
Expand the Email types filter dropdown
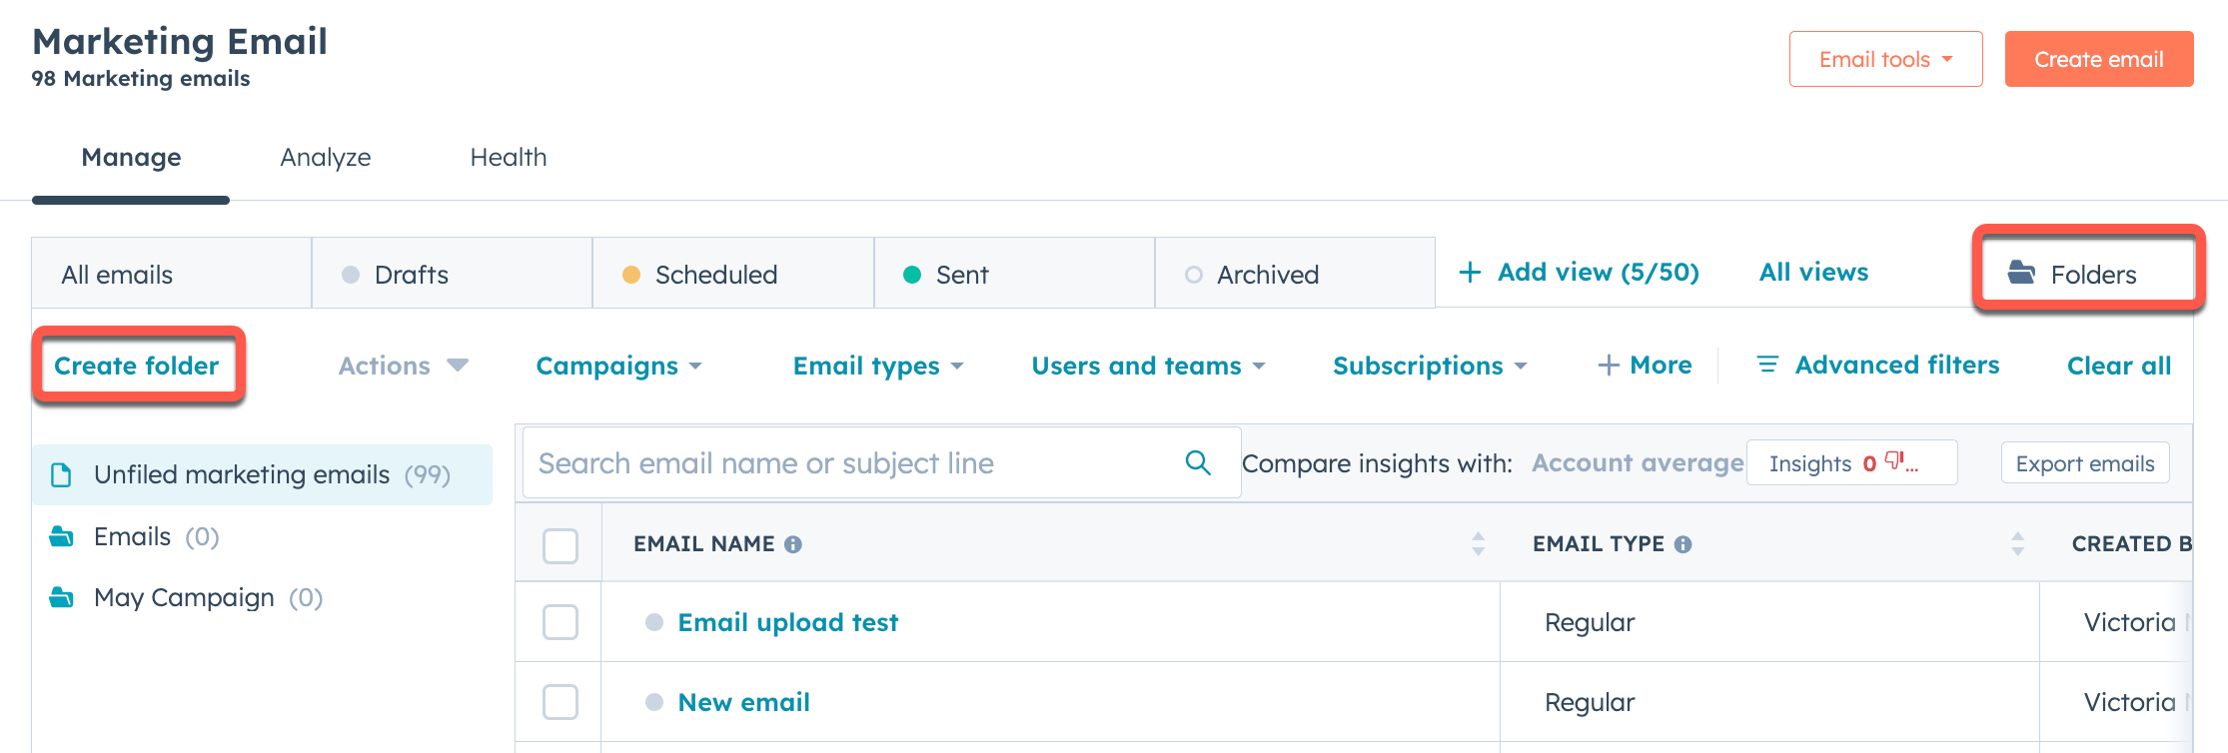pyautogui.click(x=878, y=366)
